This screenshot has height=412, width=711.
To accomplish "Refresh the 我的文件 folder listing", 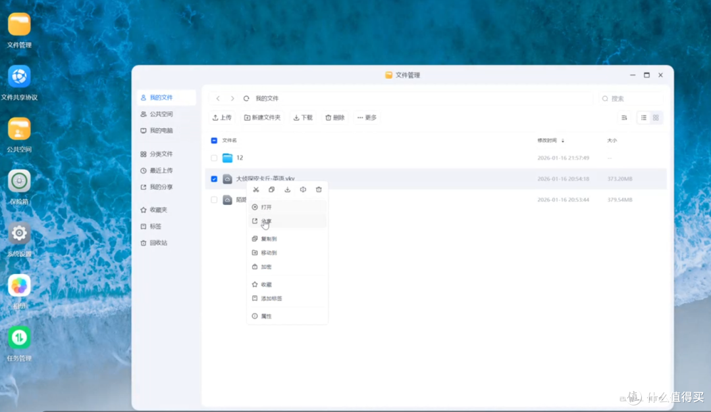I will 246,99.
